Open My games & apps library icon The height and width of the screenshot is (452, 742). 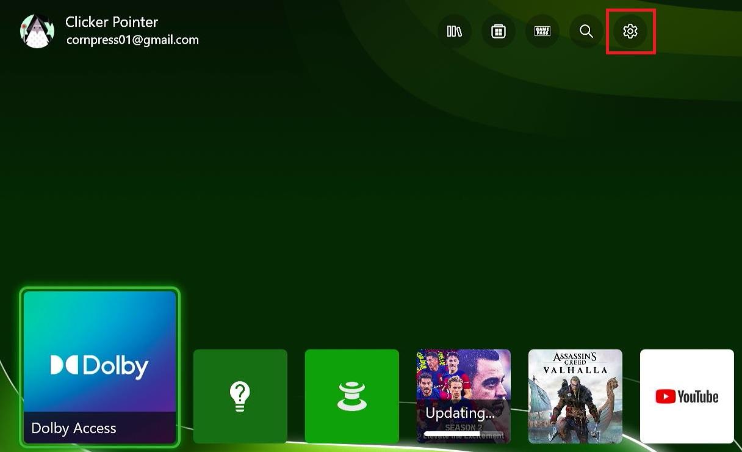[455, 31]
